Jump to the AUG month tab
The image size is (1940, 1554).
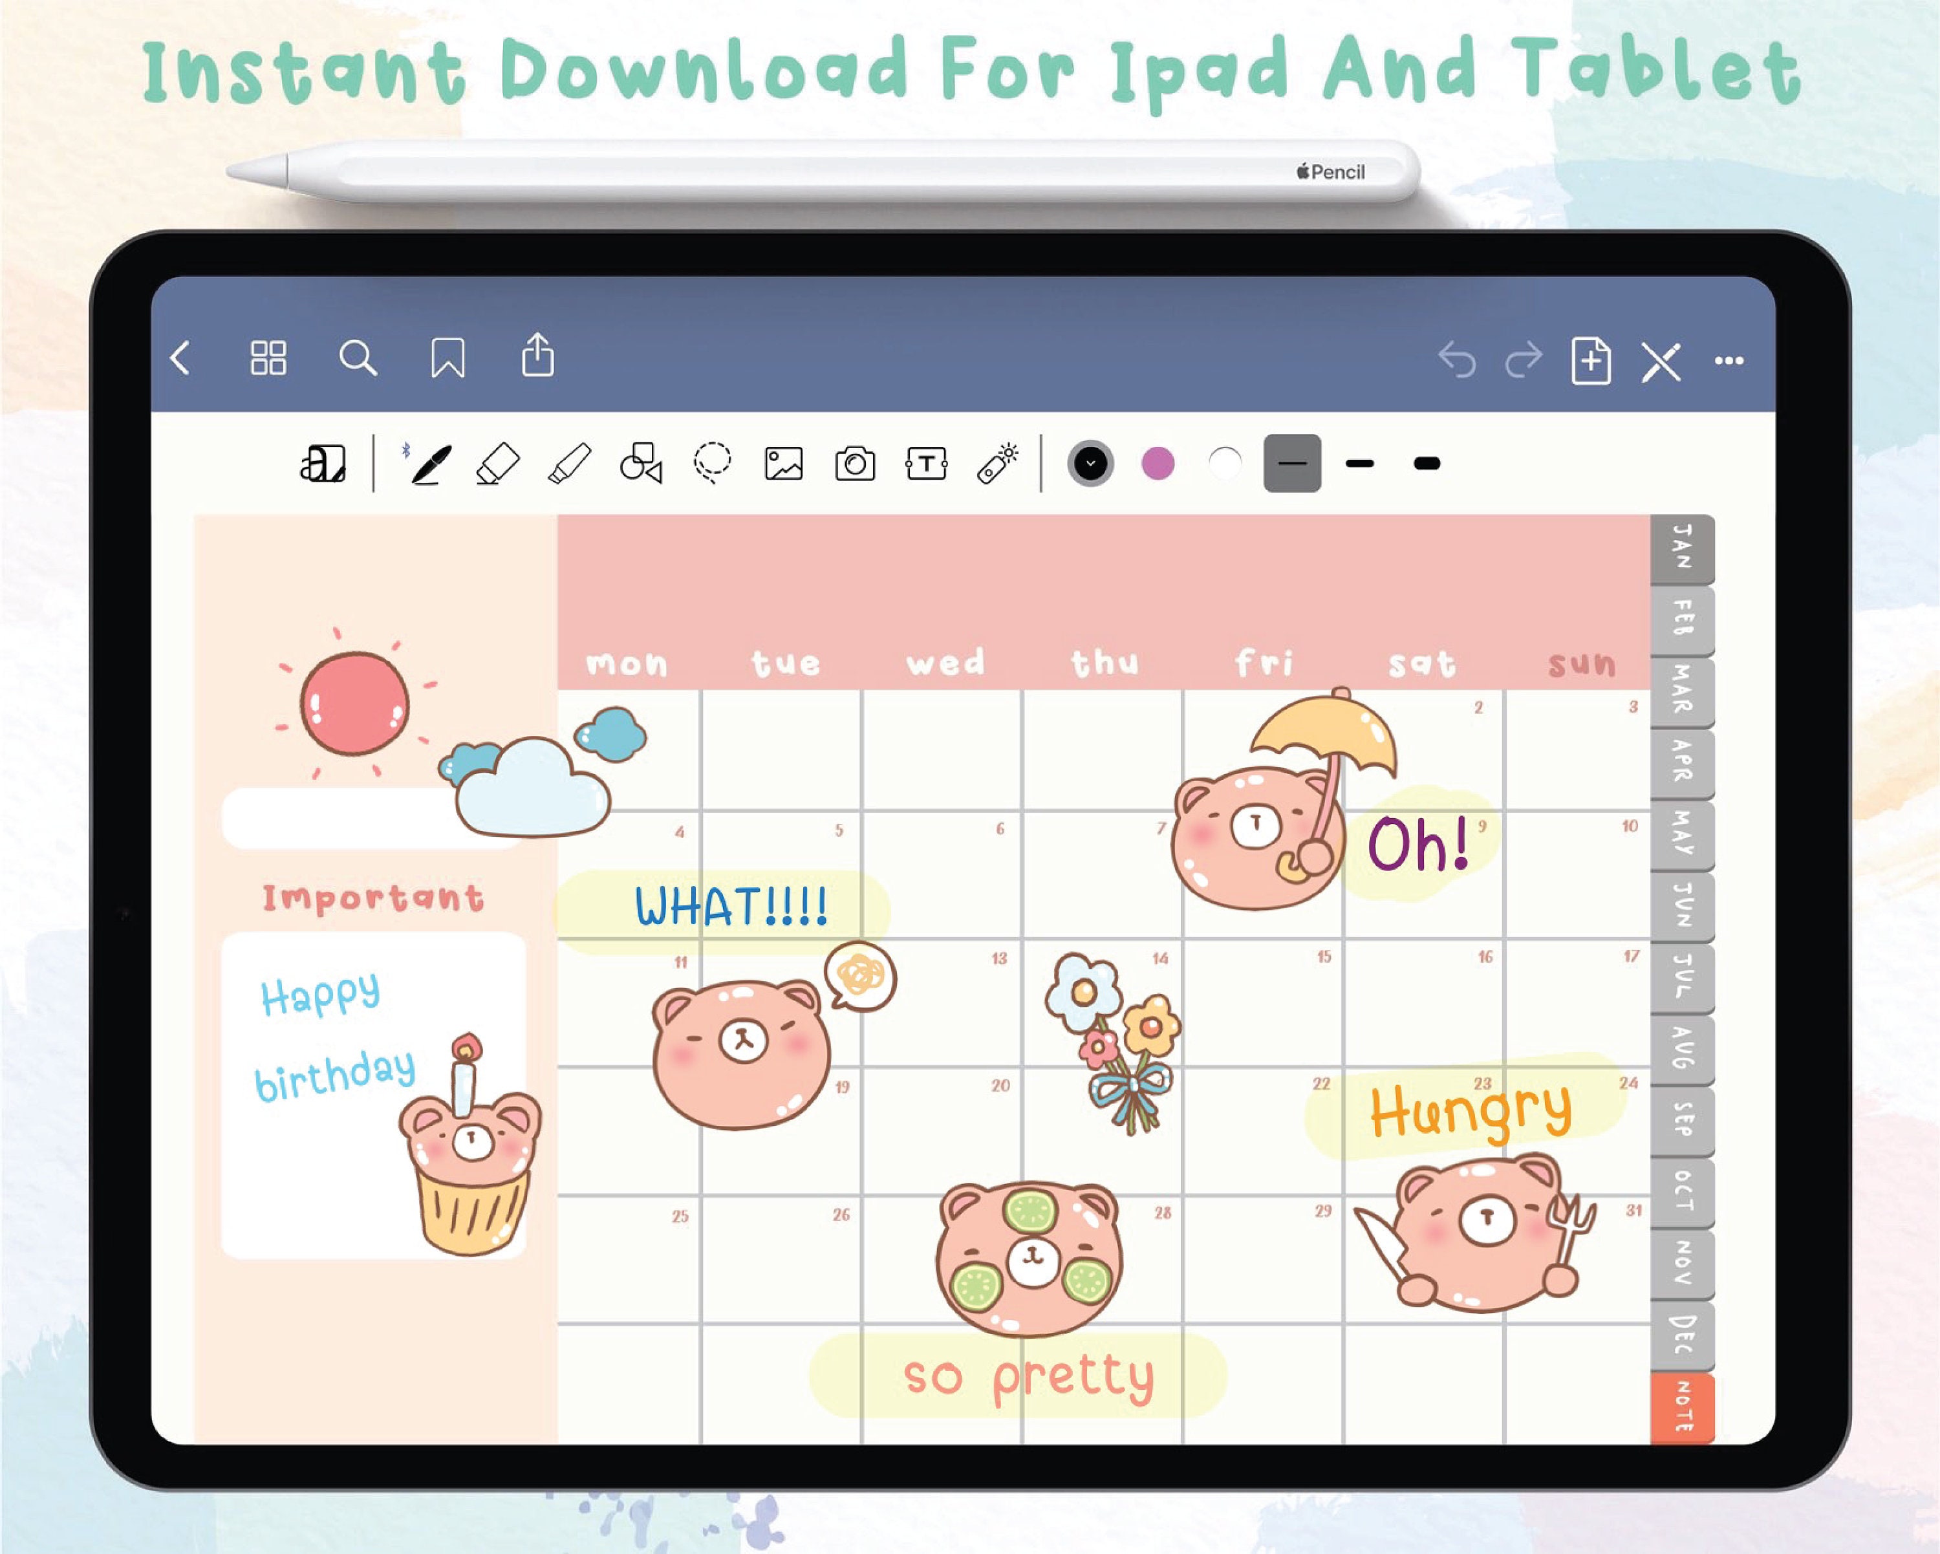coord(1682,1050)
